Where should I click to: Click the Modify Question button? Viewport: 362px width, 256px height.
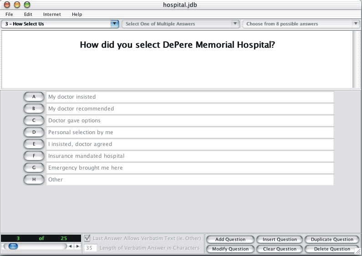230,249
